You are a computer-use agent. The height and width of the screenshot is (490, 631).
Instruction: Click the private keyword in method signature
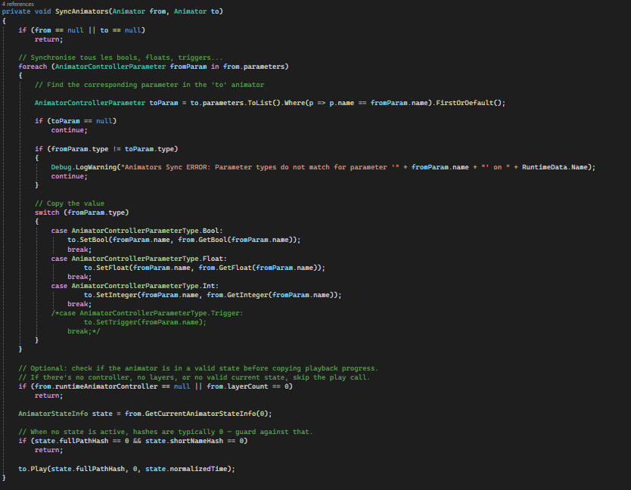16,12
